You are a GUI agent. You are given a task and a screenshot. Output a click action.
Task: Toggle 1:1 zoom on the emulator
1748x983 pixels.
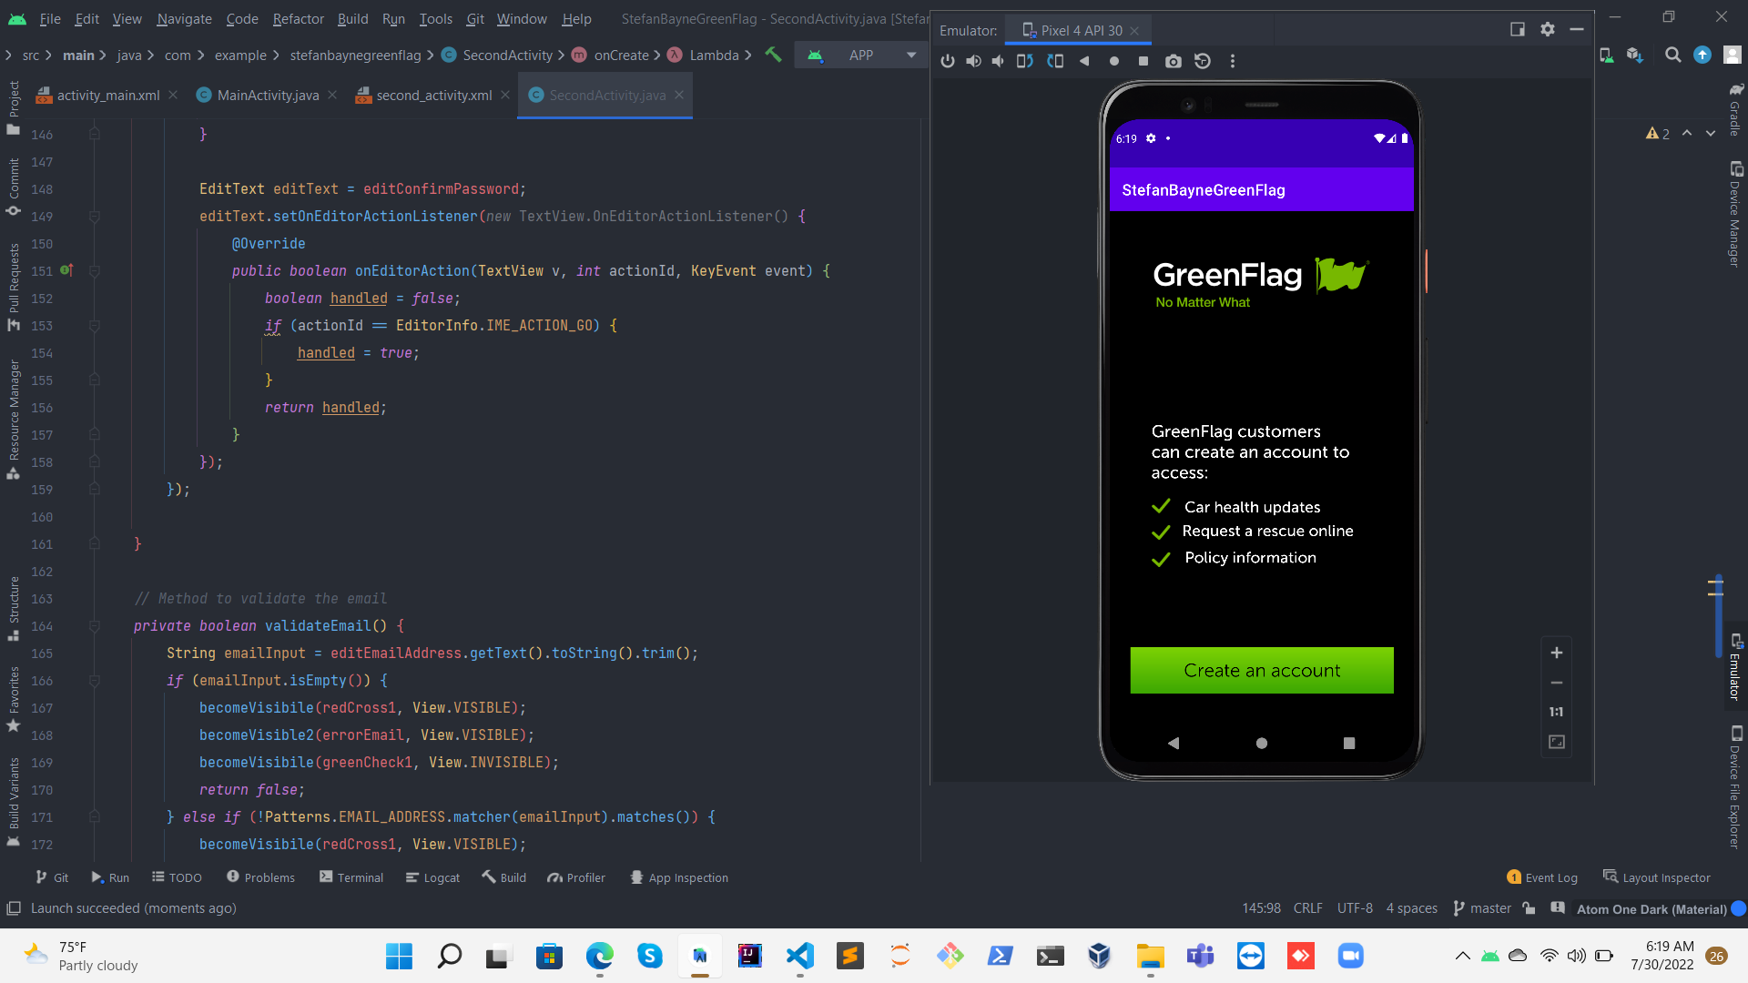tap(1555, 711)
